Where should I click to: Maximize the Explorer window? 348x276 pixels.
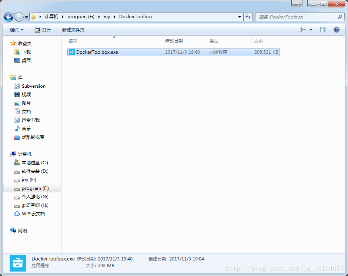pyautogui.click(x=323, y=4)
